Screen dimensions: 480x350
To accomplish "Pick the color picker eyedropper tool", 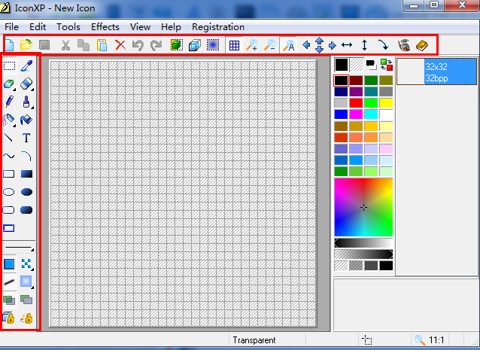I will click(26, 67).
